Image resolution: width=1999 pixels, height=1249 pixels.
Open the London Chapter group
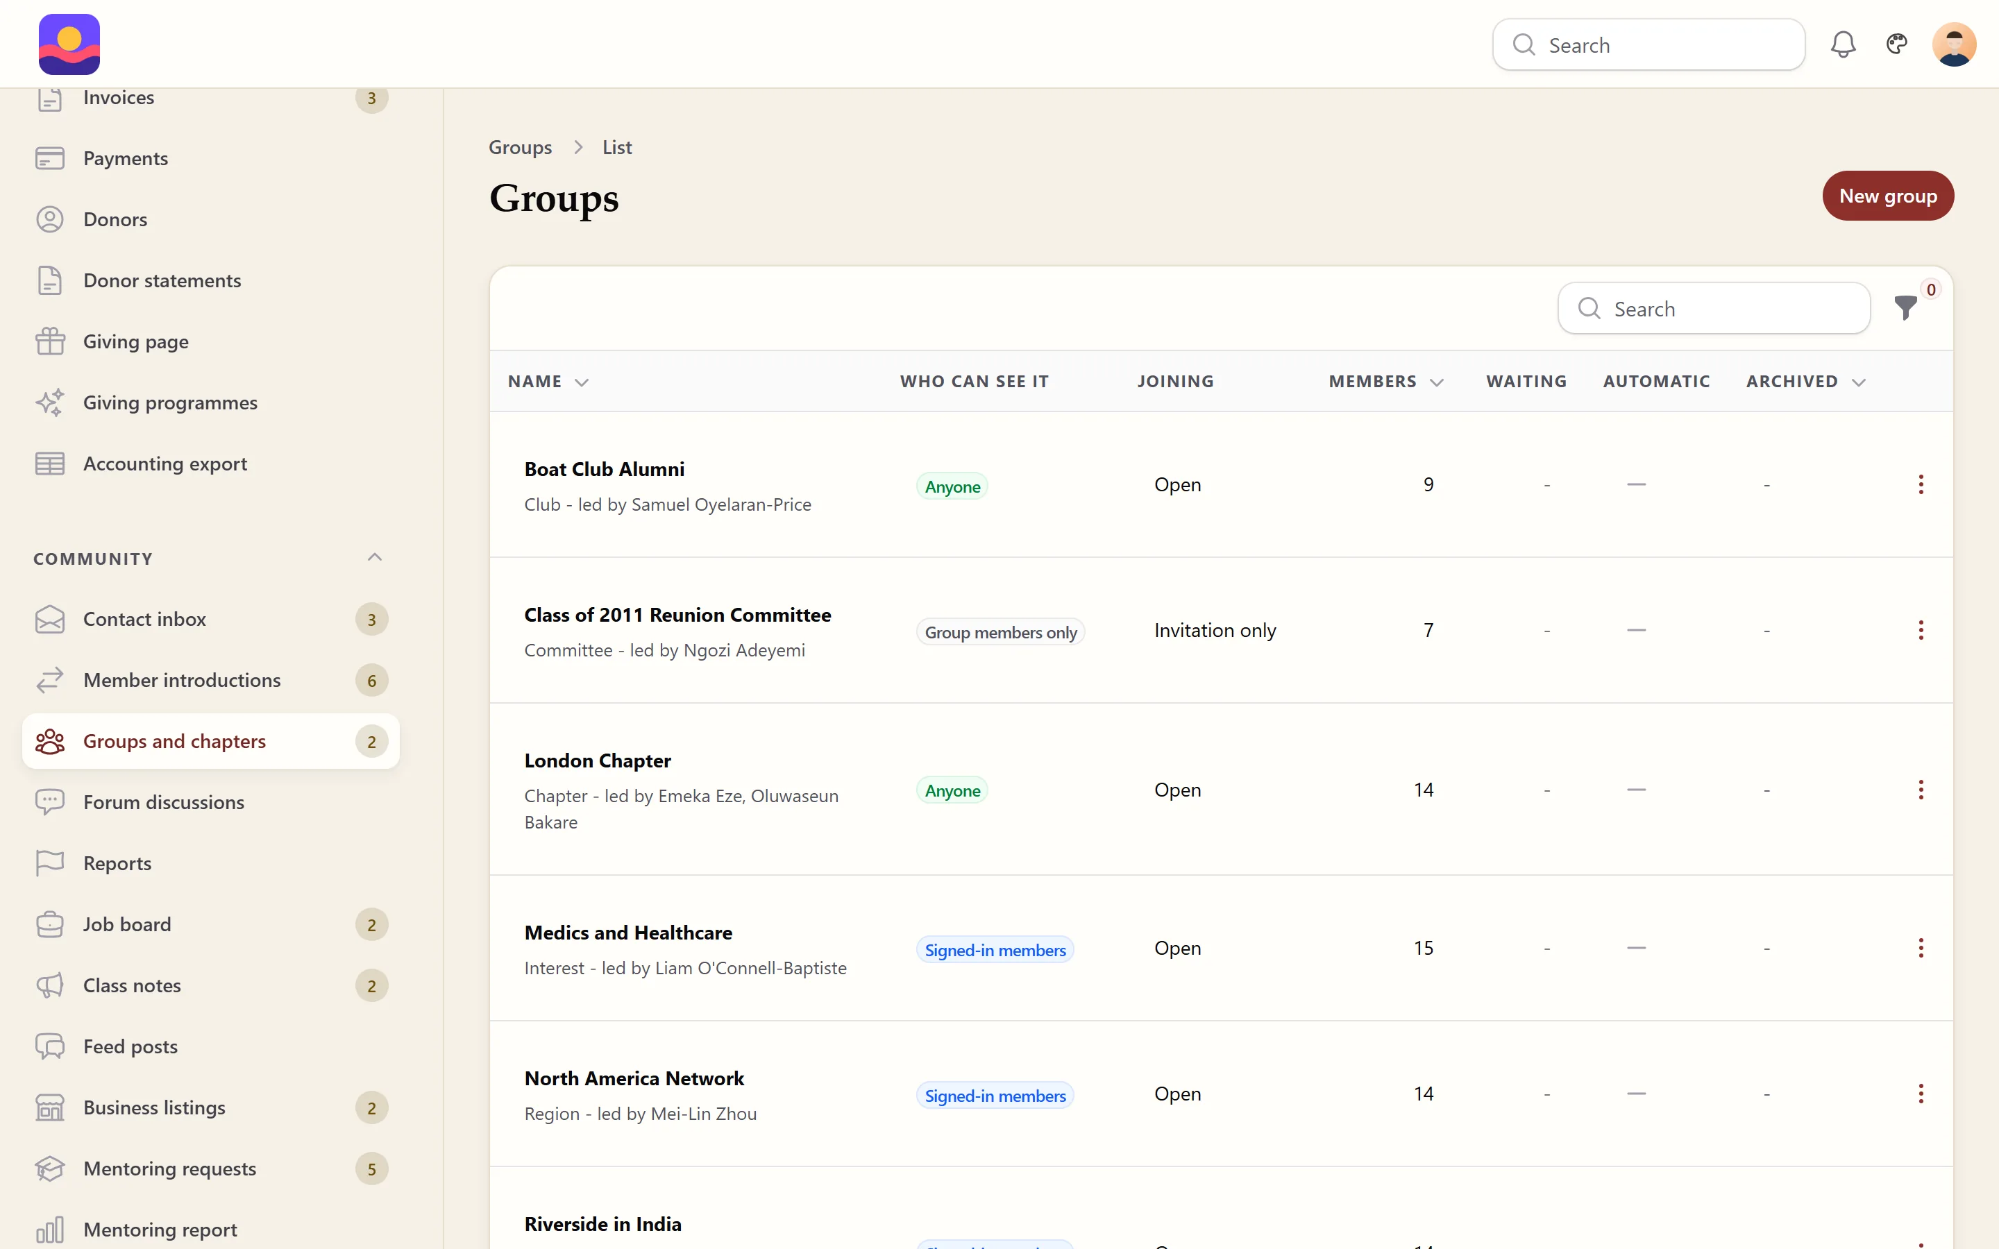coord(597,761)
